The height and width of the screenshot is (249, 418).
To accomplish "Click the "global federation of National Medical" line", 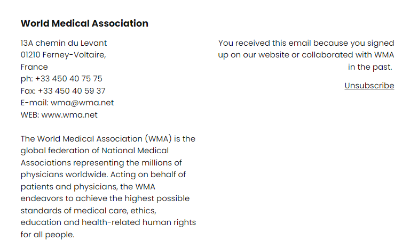I will 94,151.
